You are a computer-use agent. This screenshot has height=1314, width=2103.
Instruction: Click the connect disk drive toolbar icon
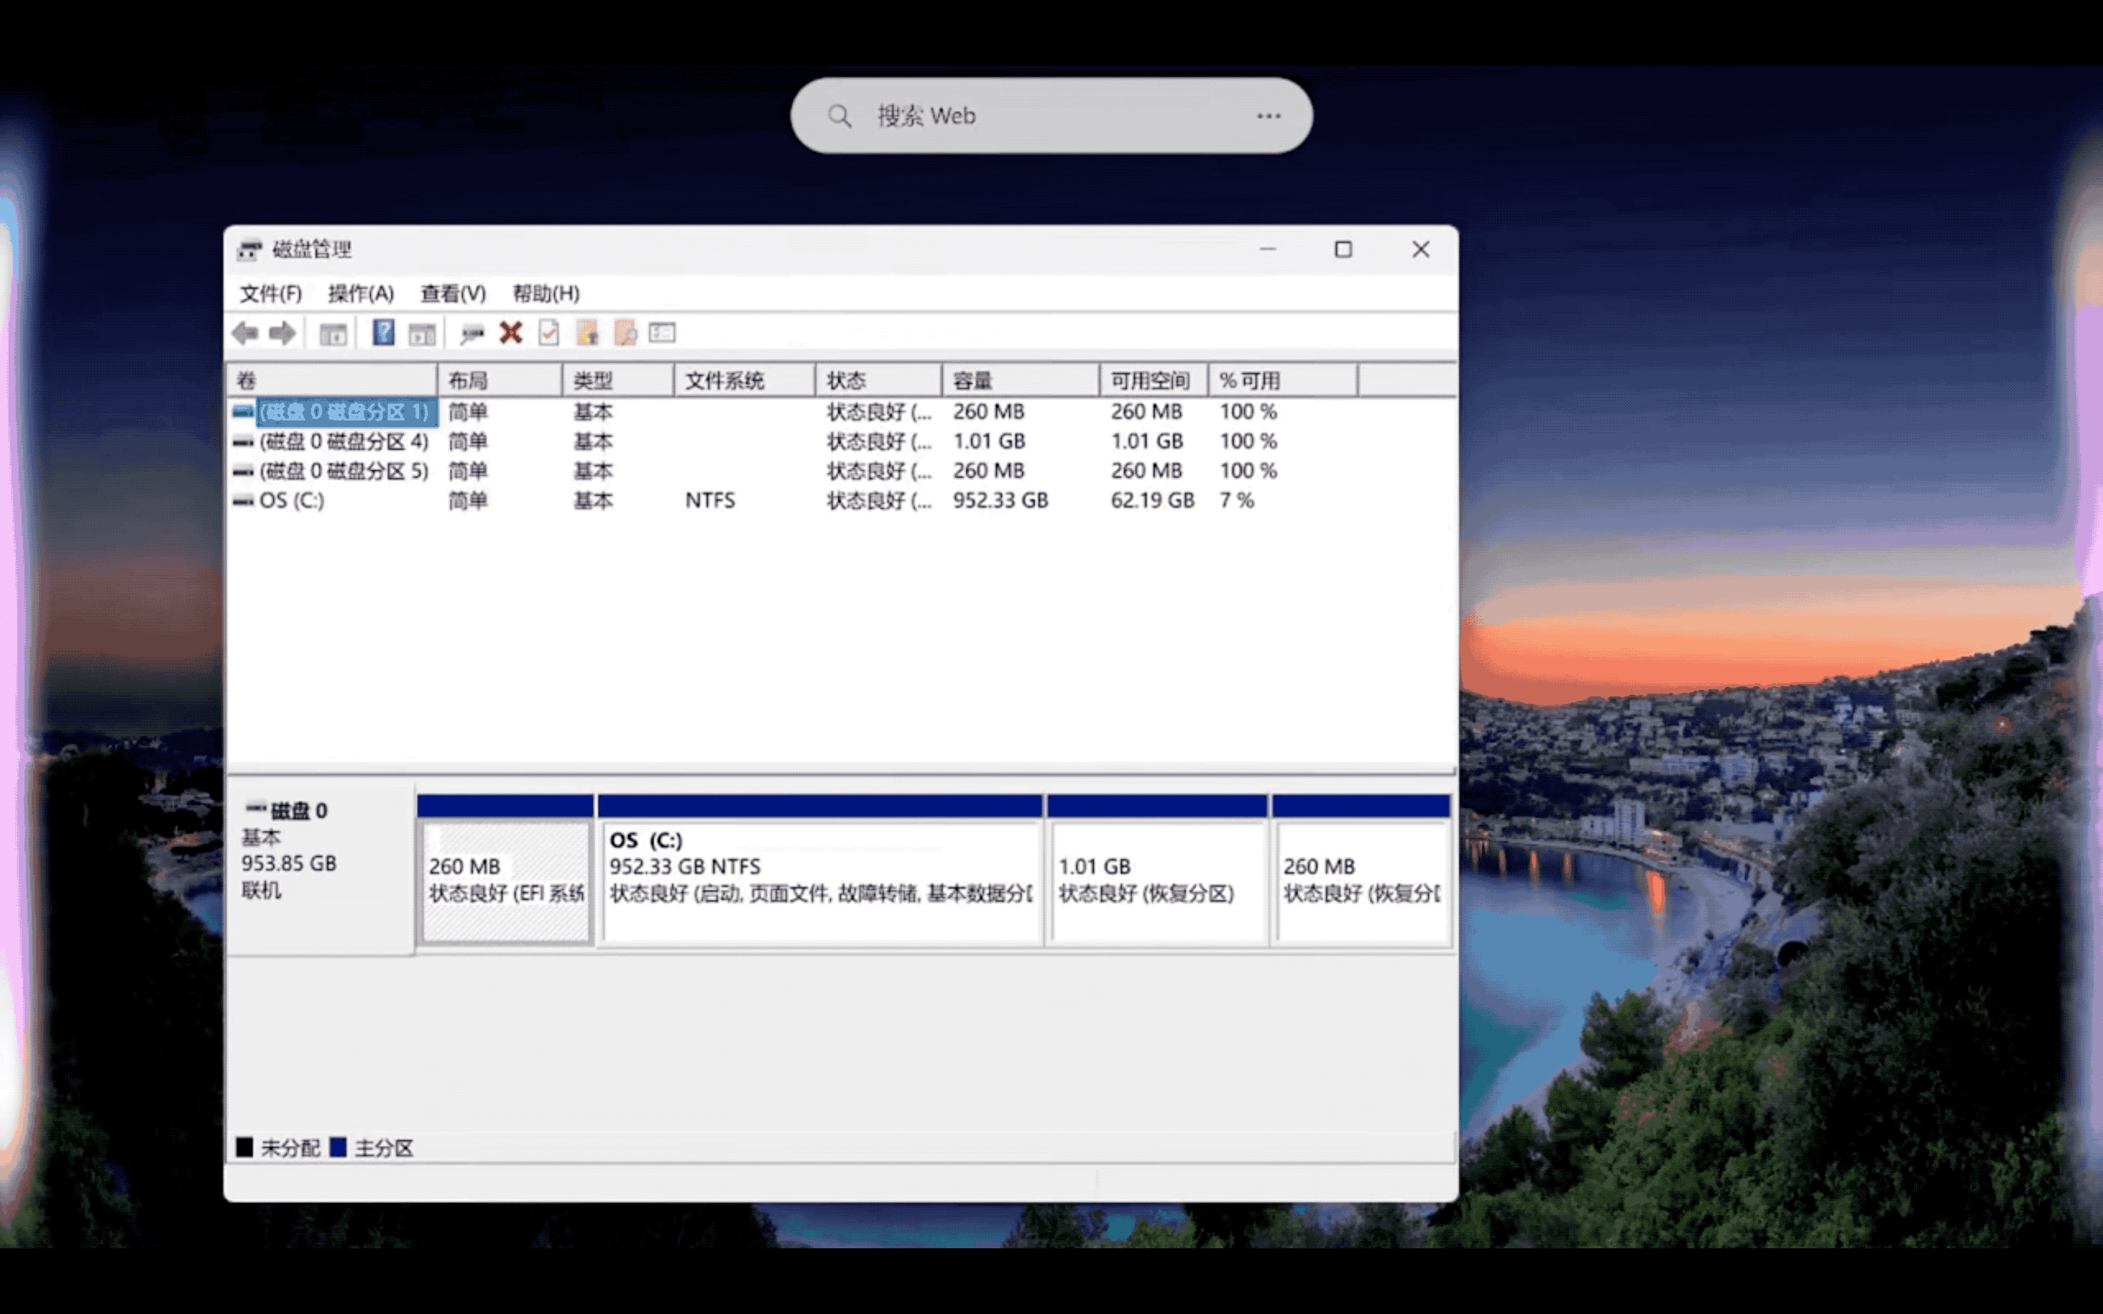[472, 333]
